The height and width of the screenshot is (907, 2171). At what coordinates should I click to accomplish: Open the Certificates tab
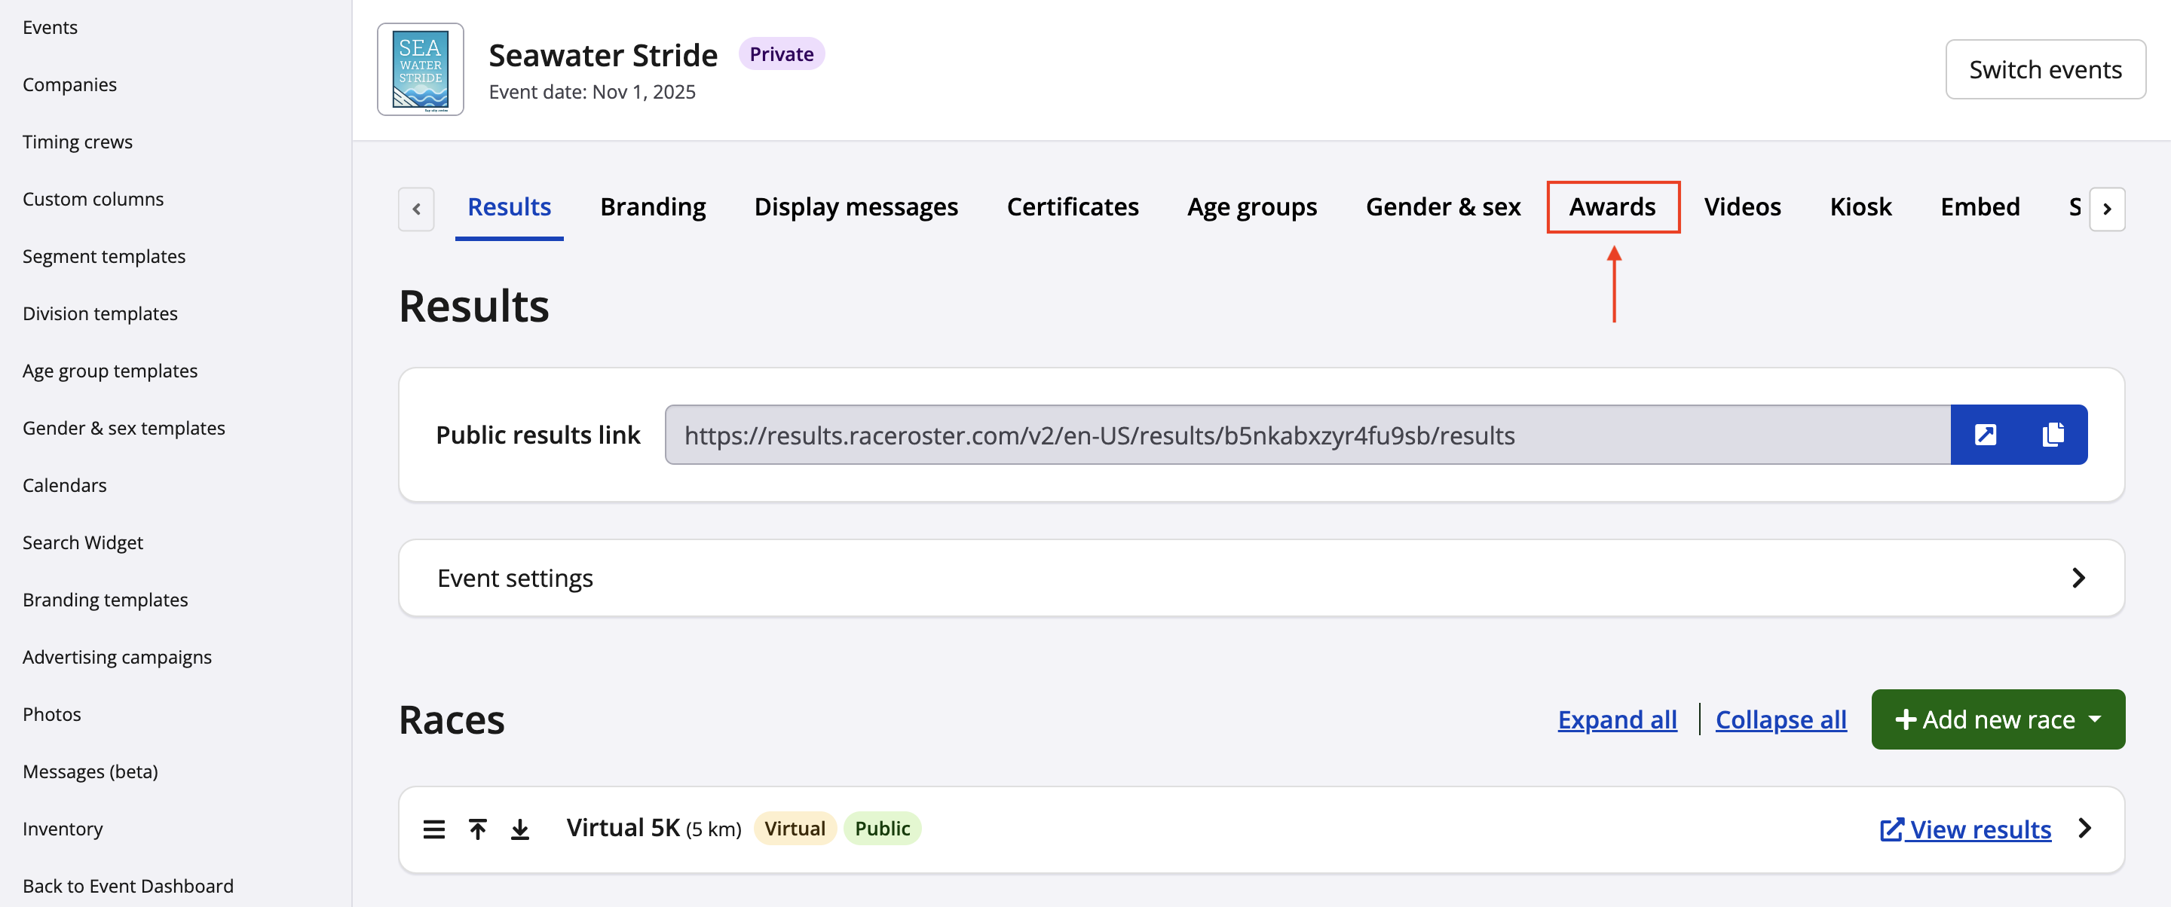point(1072,207)
